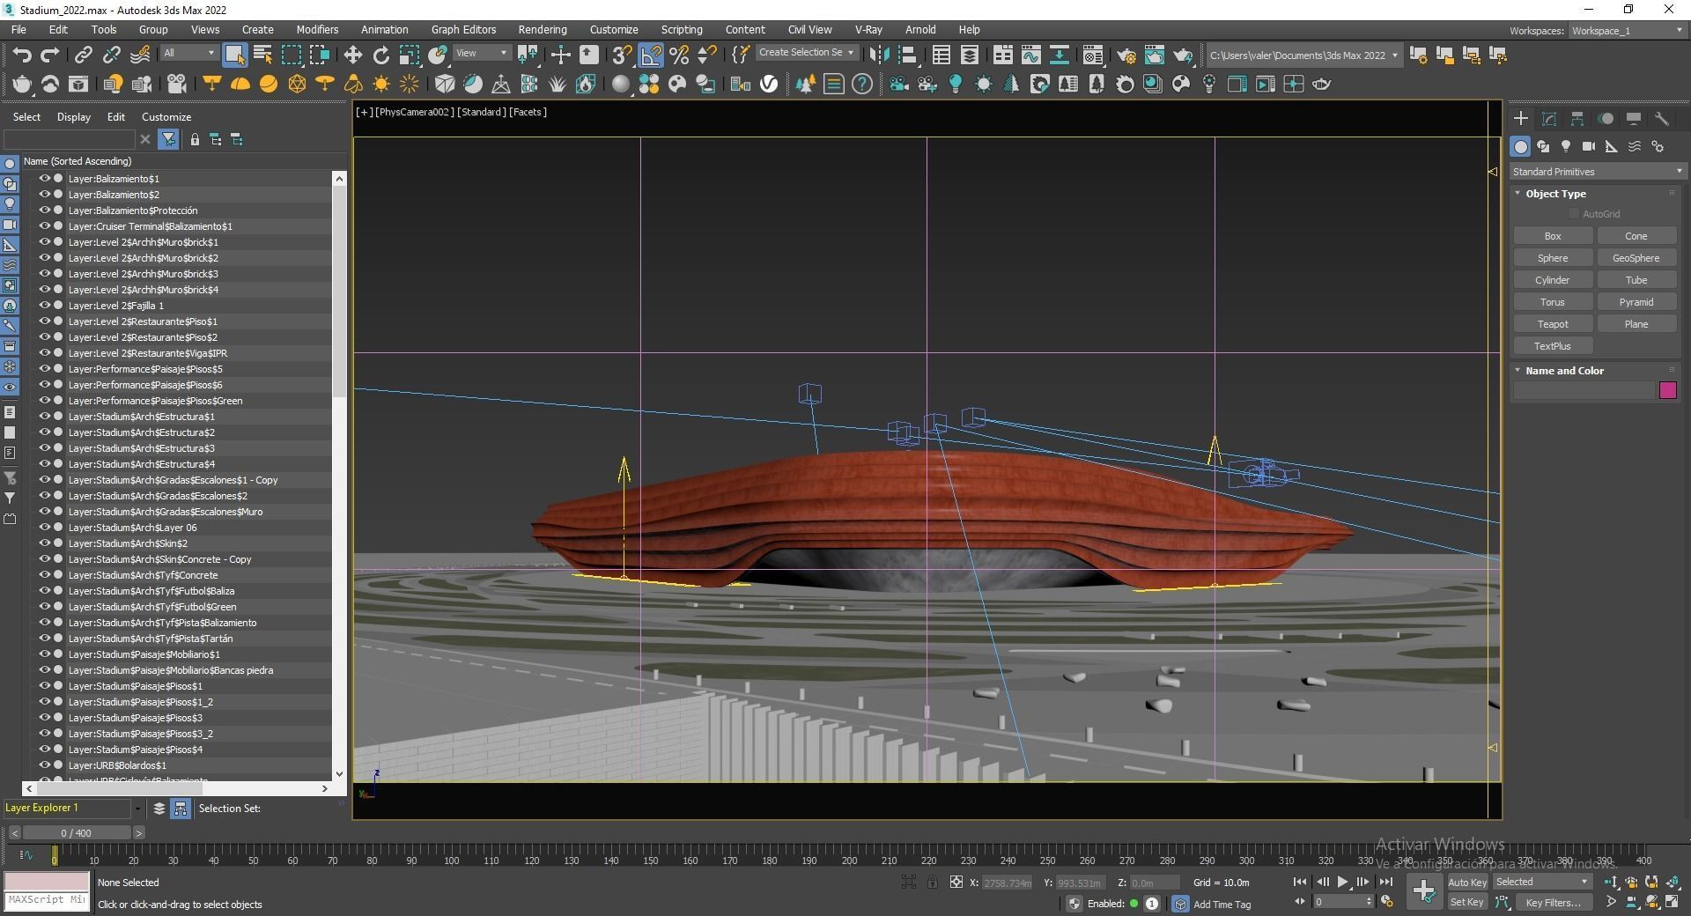Click the Teapot primitive button
The height and width of the screenshot is (916, 1691).
click(x=1552, y=324)
